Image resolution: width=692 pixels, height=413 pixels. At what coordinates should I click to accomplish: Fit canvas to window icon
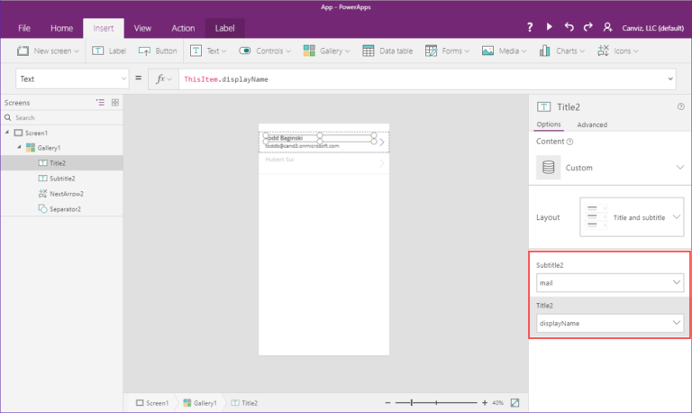coord(514,403)
